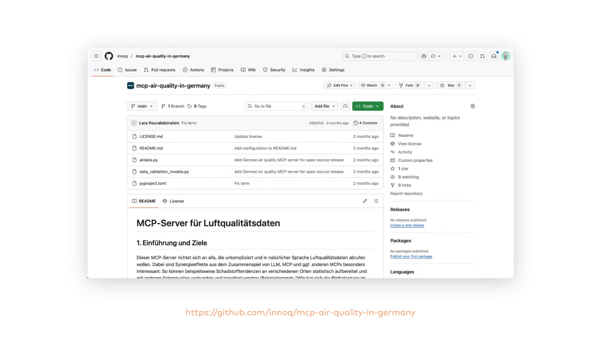The height and width of the screenshot is (338, 601).
Task: Click Report repository link
Action: click(x=406, y=193)
